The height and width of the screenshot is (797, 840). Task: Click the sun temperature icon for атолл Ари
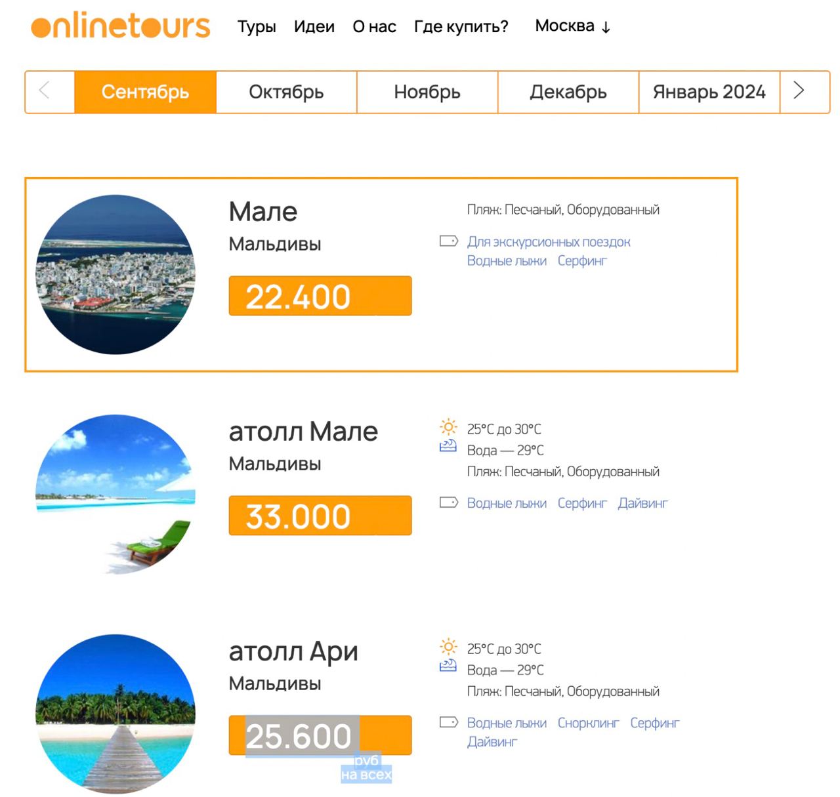448,647
